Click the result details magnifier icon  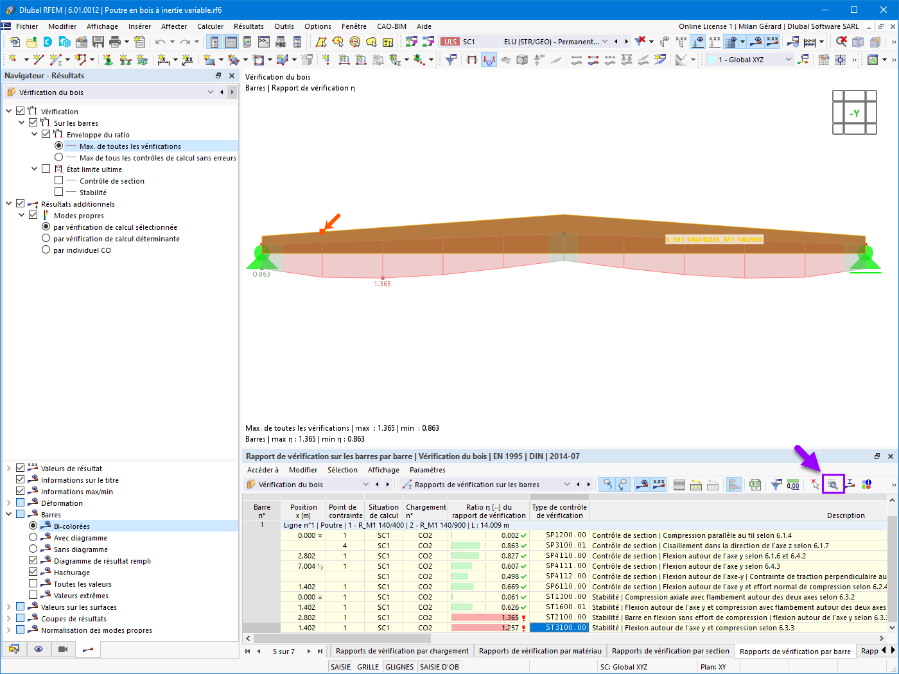click(833, 485)
